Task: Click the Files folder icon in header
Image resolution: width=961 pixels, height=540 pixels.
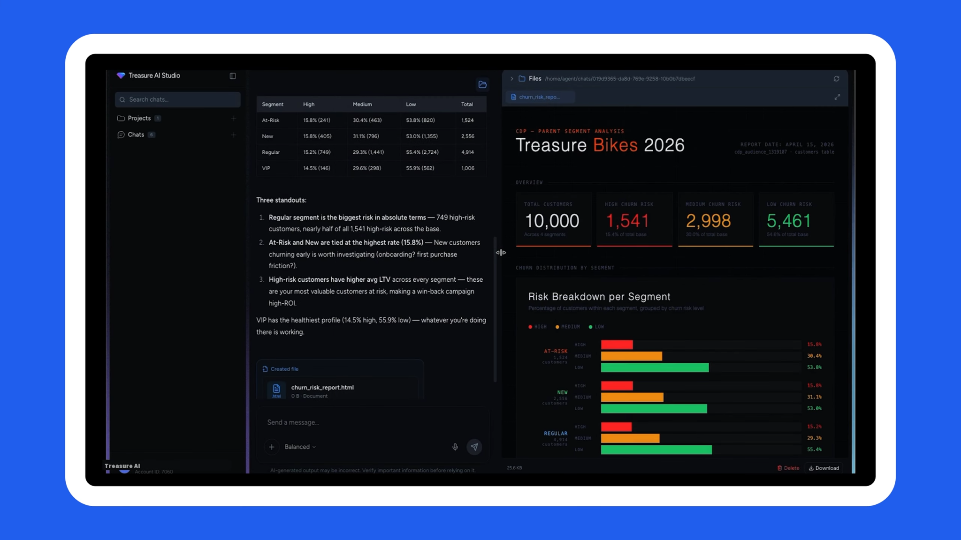Action: pyautogui.click(x=522, y=79)
